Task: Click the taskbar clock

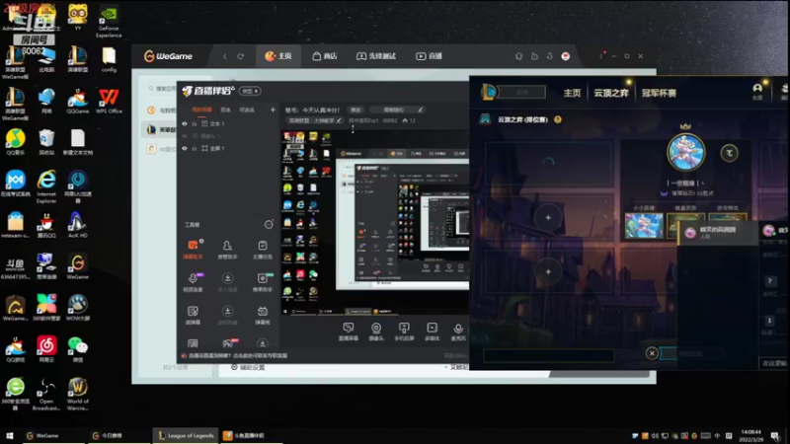Action: click(750, 435)
